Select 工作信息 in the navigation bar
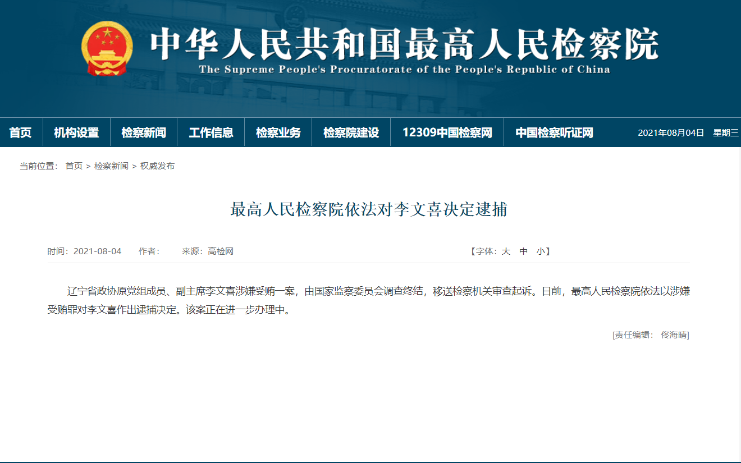 point(211,133)
